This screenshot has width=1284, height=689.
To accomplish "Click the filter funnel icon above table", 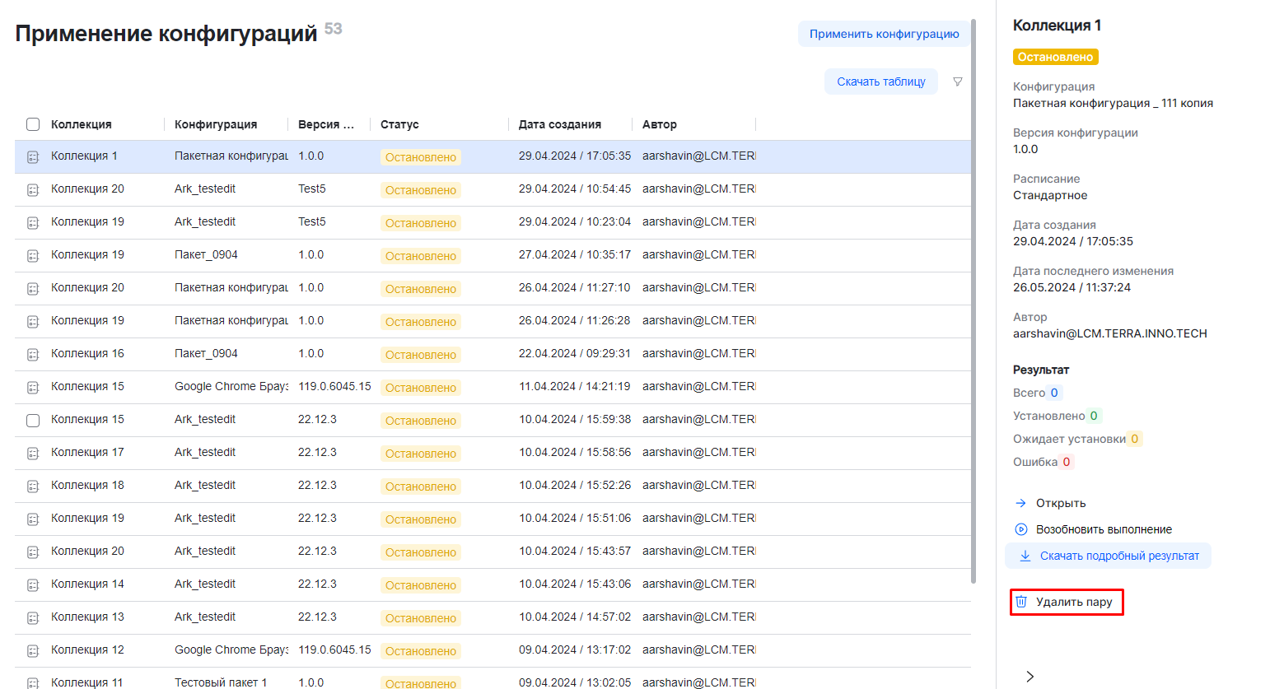I will click(958, 81).
